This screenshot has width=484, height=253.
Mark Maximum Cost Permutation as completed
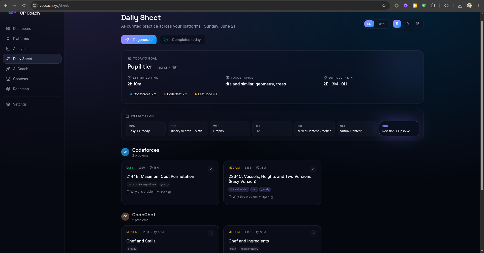[211, 169]
